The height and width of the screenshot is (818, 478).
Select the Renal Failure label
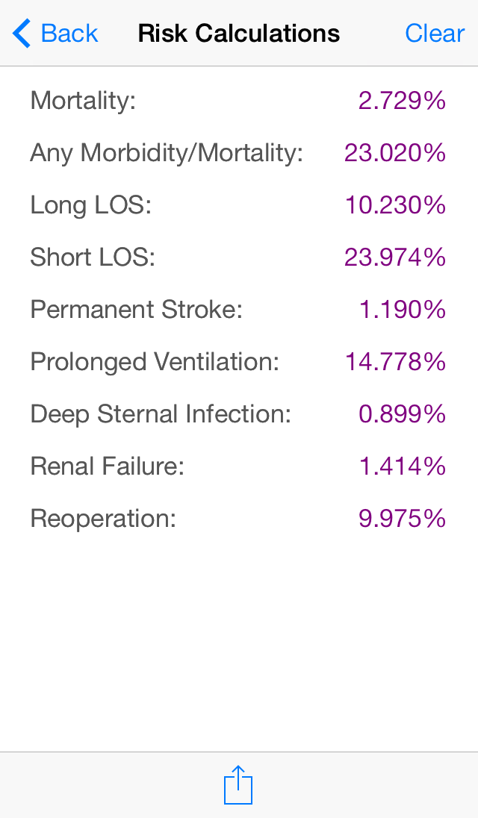tap(107, 466)
